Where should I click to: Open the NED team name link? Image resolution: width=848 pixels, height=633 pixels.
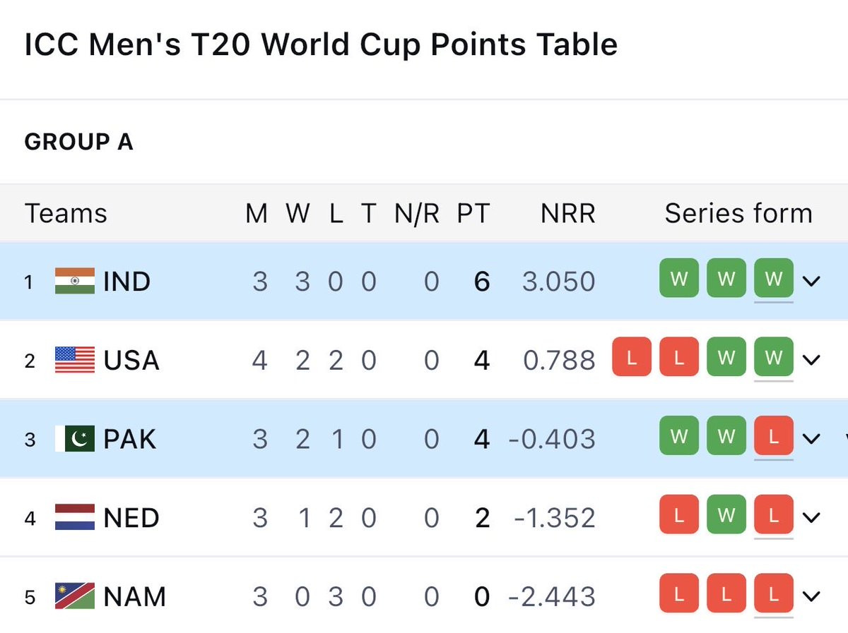[x=131, y=518]
